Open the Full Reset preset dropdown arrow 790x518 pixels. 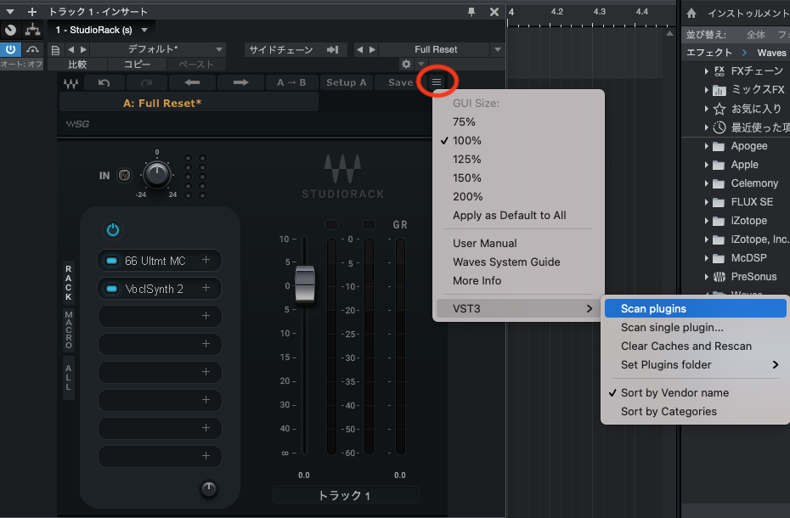(x=498, y=49)
